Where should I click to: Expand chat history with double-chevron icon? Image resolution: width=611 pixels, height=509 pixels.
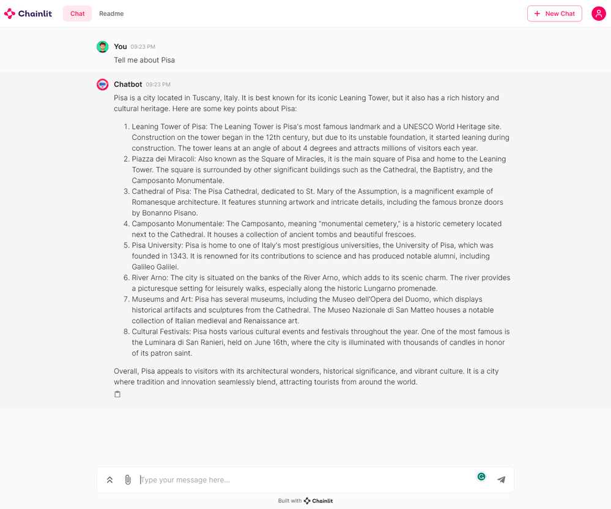[x=110, y=480]
